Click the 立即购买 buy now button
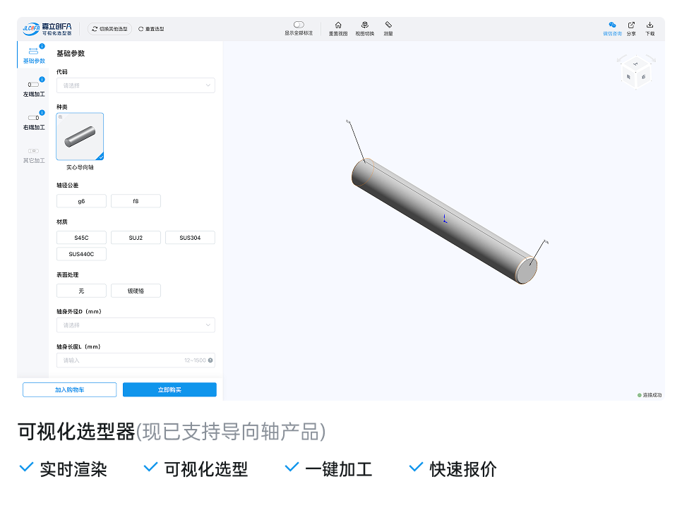Image resolution: width=682 pixels, height=515 pixels. click(x=169, y=389)
